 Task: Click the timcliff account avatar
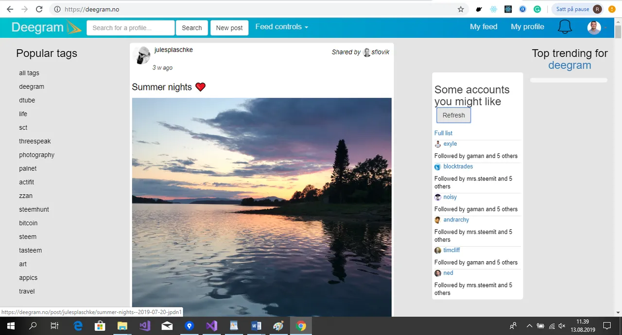pyautogui.click(x=438, y=251)
